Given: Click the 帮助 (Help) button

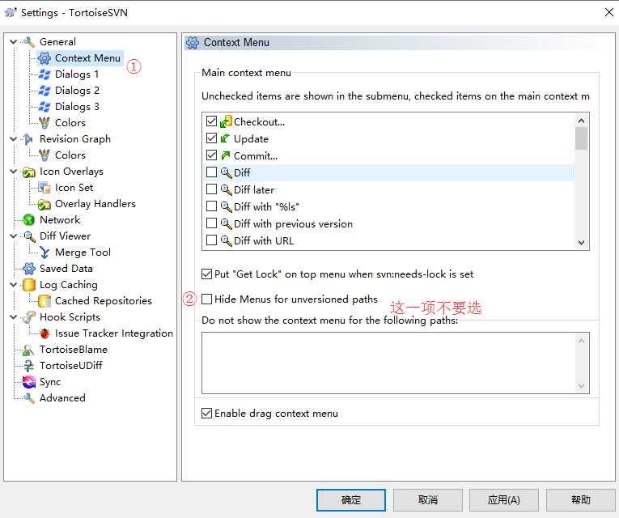Looking at the screenshot, I should click(580, 500).
